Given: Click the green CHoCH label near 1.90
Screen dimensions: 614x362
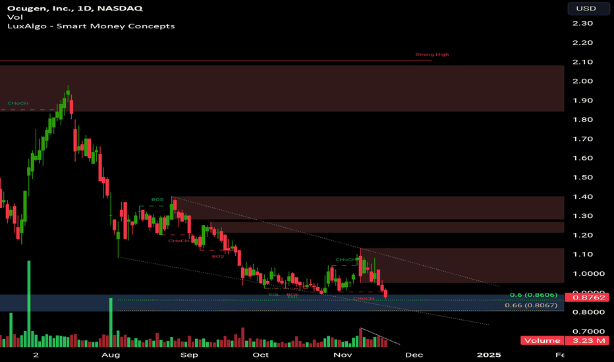Looking at the screenshot, I should 18,103.
